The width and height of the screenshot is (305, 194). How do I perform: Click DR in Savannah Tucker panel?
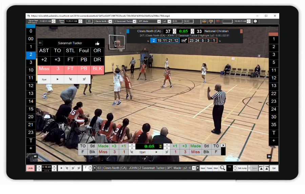(x=97, y=60)
